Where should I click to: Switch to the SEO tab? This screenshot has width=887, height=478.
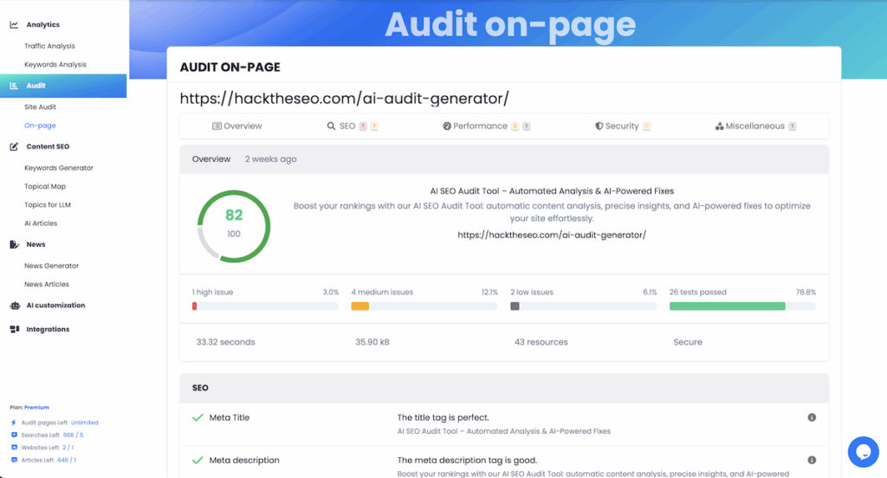tap(352, 126)
